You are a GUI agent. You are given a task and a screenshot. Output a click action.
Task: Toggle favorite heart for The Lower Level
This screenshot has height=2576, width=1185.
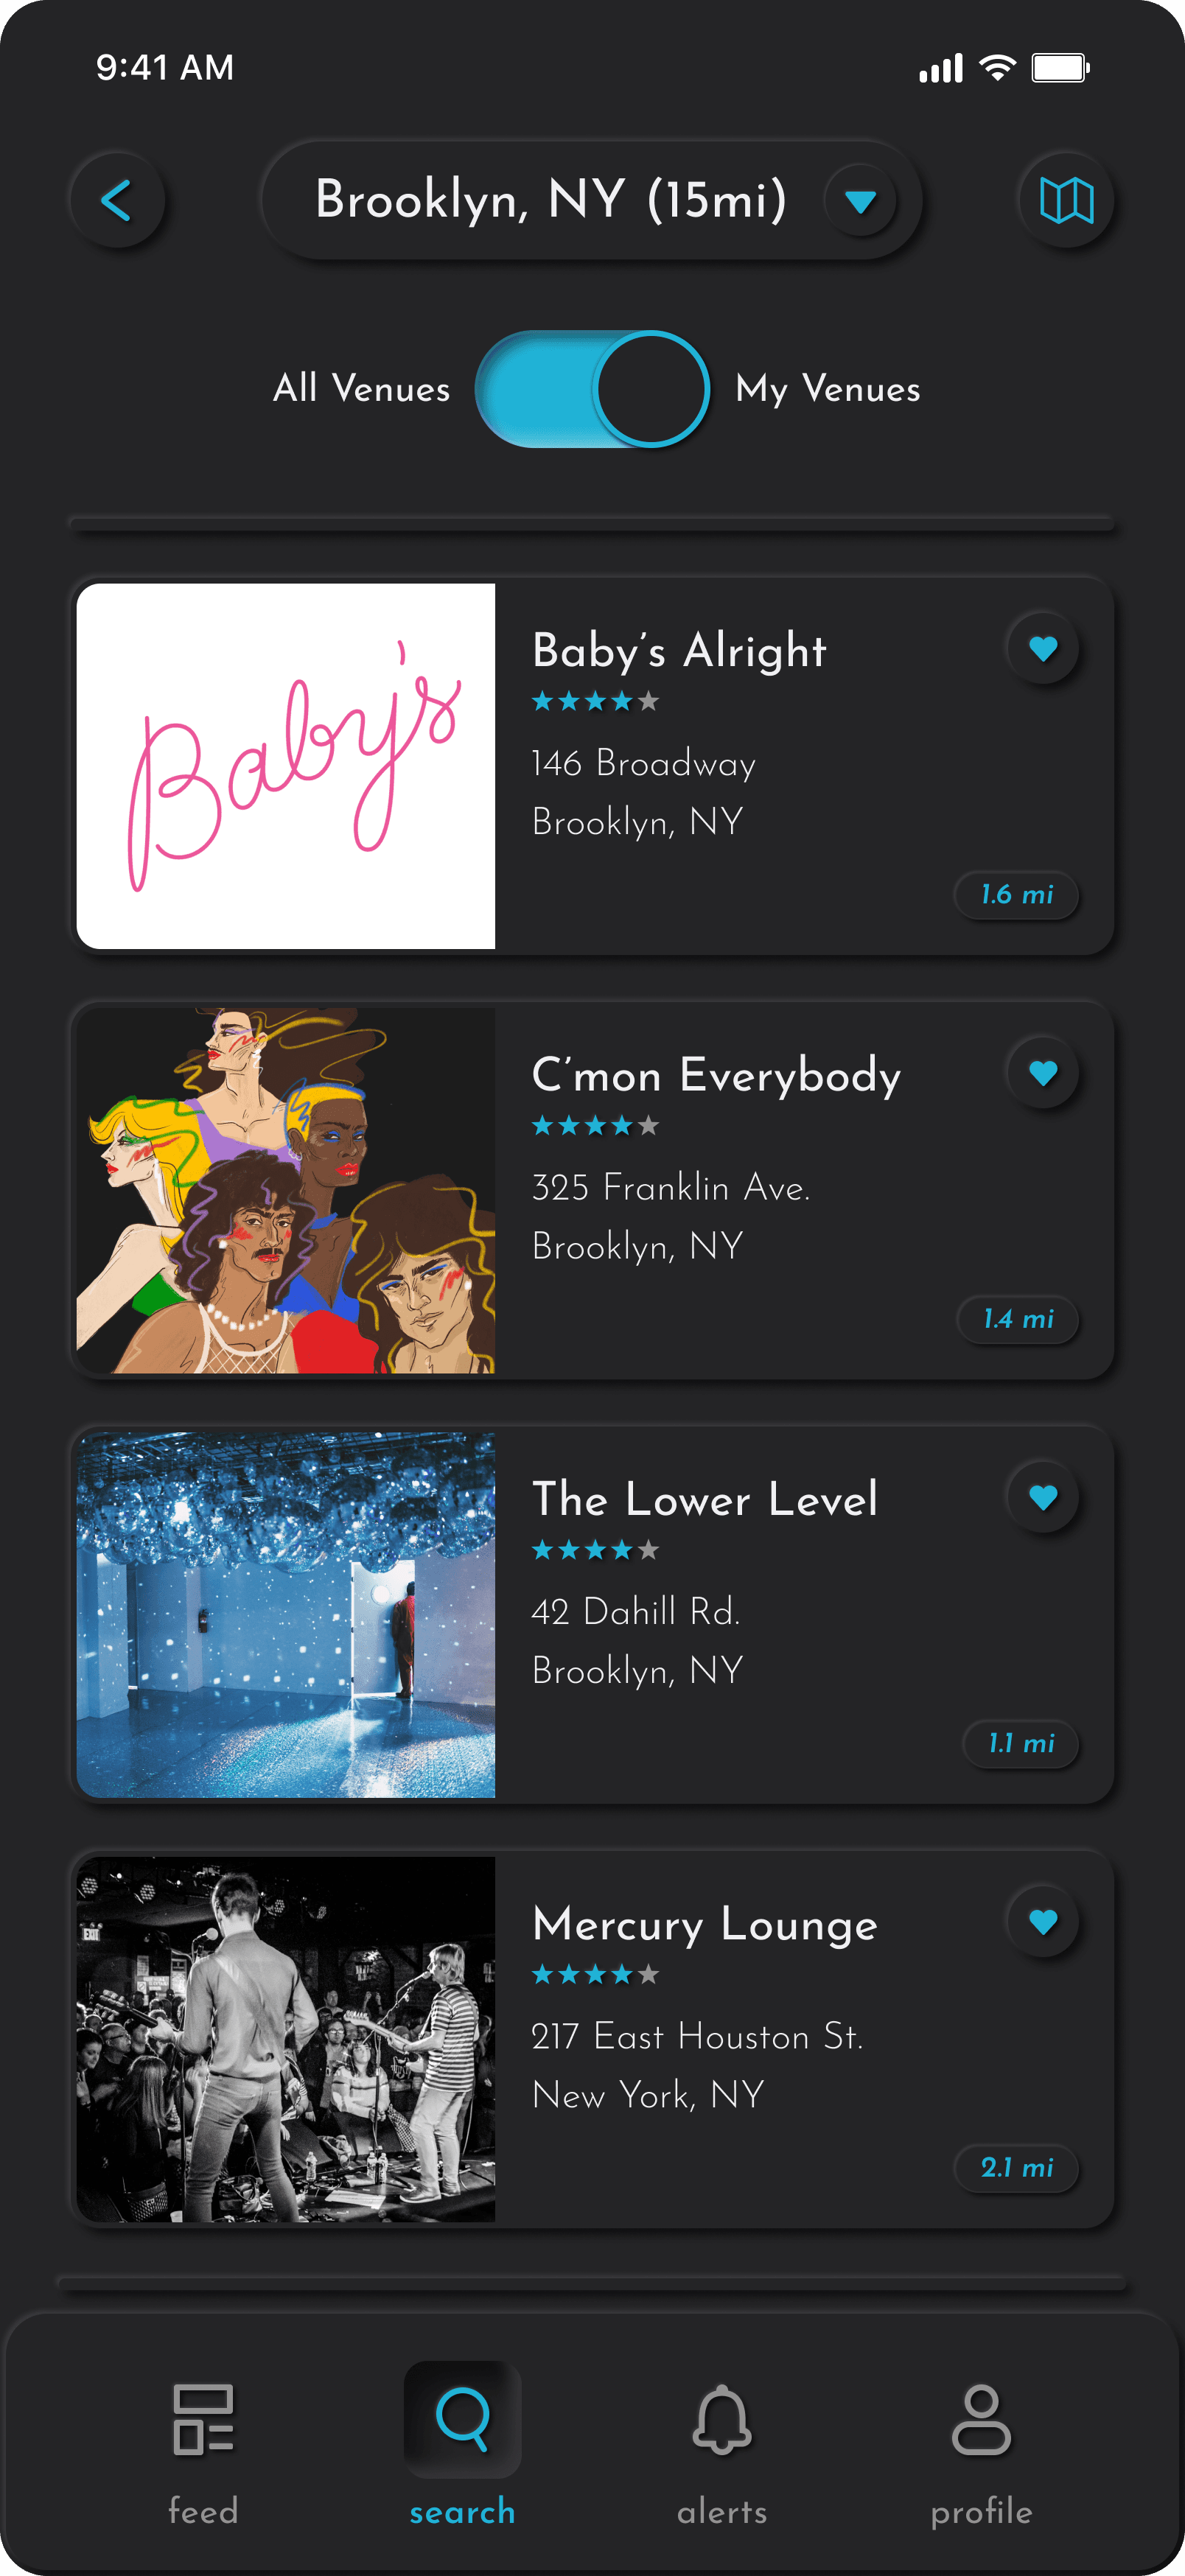click(x=1043, y=1497)
